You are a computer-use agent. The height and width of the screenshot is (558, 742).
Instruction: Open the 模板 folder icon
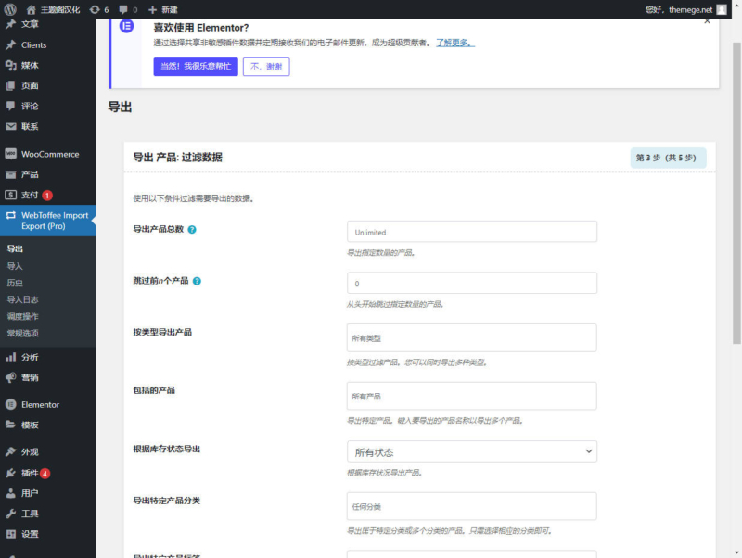point(10,425)
